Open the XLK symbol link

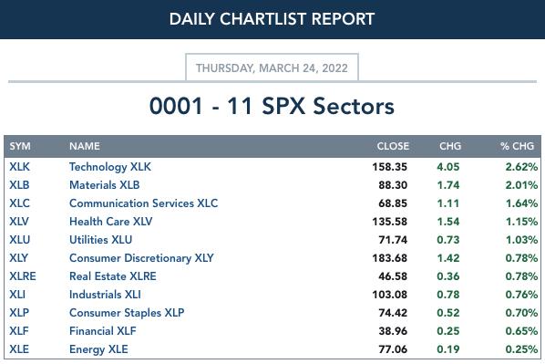(19, 167)
